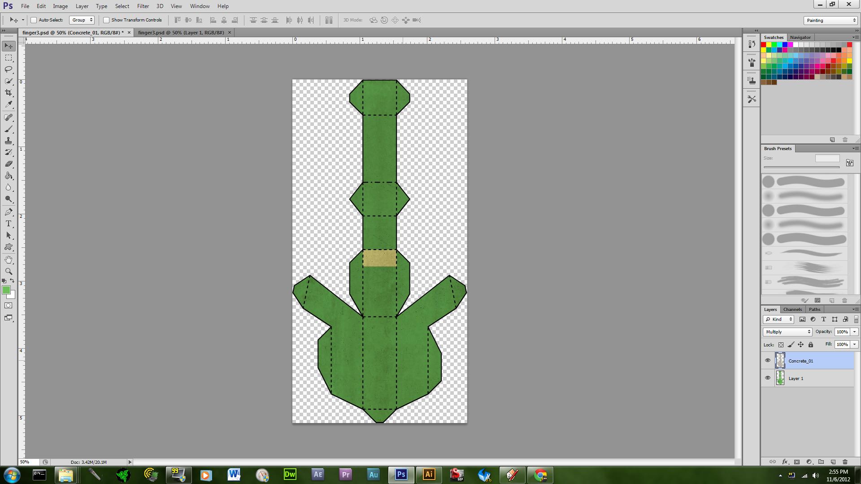Open the layer Opacity dropdown arrow
Image resolution: width=861 pixels, height=484 pixels.
(x=854, y=332)
